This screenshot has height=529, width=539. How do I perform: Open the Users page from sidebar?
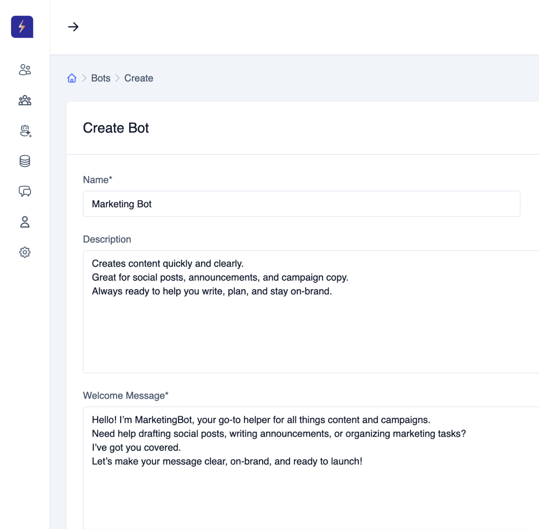pyautogui.click(x=25, y=70)
